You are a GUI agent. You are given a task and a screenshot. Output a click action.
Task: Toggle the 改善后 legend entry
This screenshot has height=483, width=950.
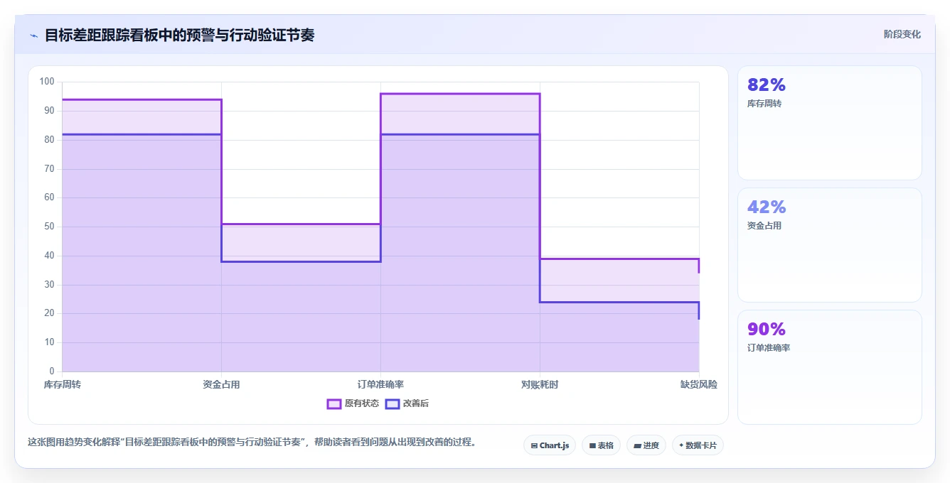pyautogui.click(x=407, y=403)
